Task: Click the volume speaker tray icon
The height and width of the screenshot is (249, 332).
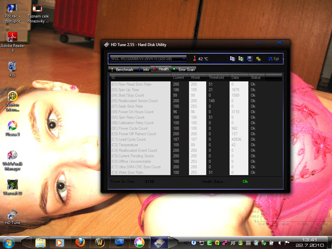Action: pos(279,243)
